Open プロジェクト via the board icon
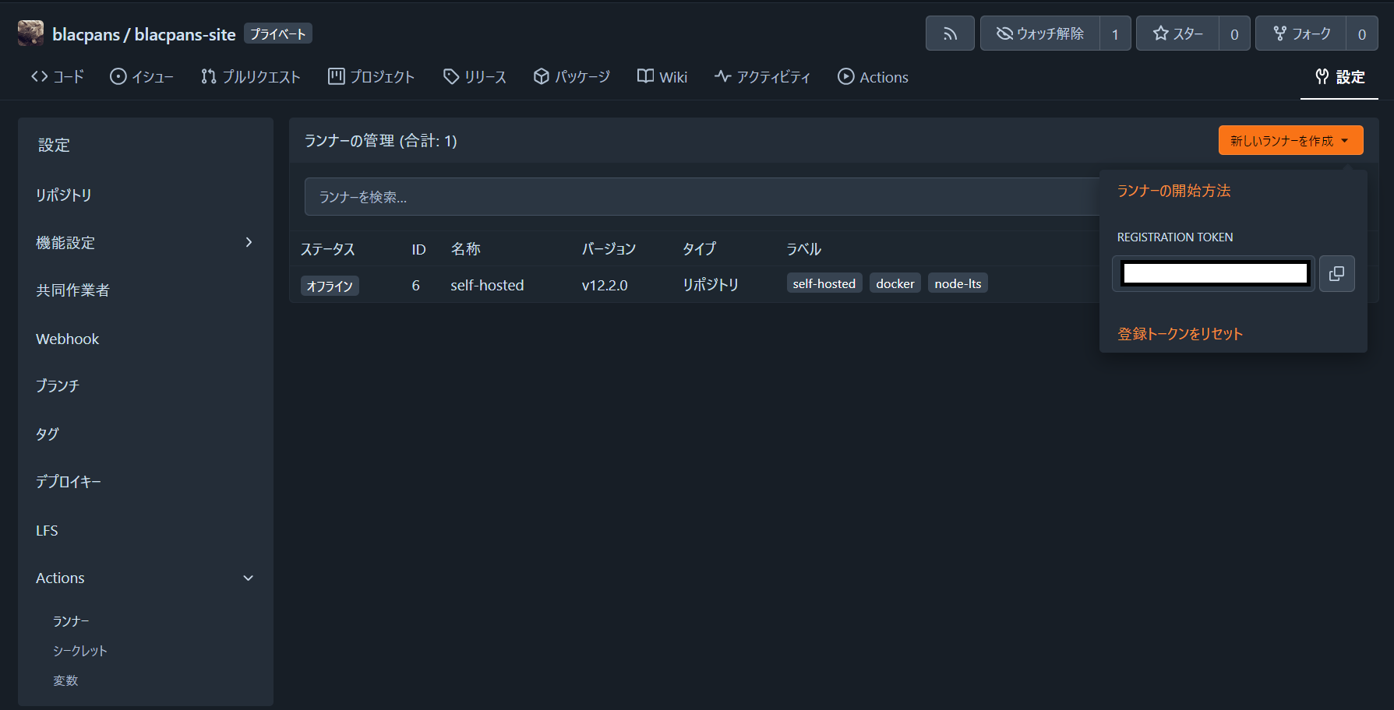Screen dimensions: 1394x710 [x=335, y=76]
